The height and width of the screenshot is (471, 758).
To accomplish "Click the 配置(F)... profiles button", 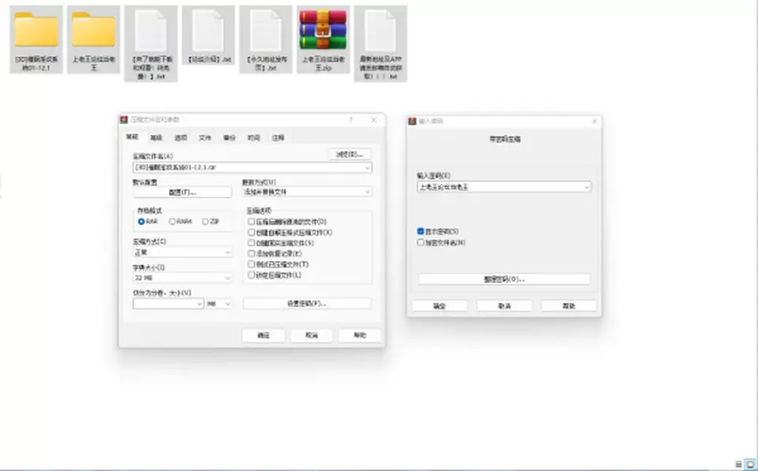I will click(182, 193).
